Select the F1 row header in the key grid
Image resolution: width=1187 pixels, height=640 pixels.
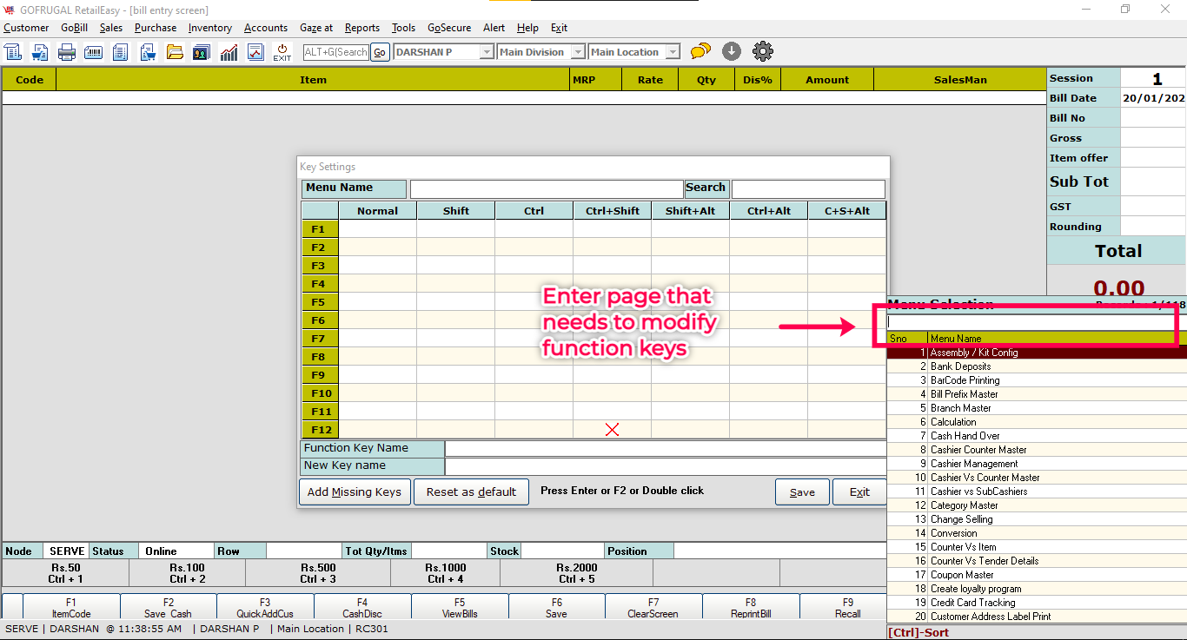coord(319,229)
